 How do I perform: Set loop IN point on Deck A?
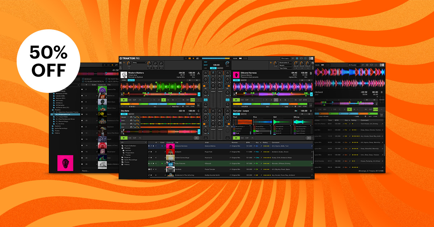tap(183, 99)
